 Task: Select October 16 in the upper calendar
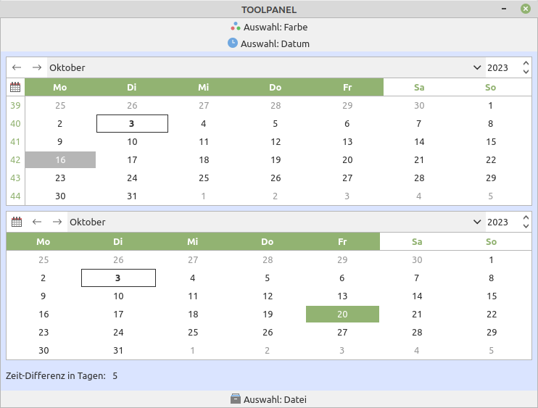(x=60, y=159)
